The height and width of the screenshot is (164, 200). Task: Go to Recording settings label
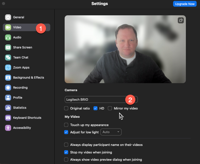pos(20,88)
